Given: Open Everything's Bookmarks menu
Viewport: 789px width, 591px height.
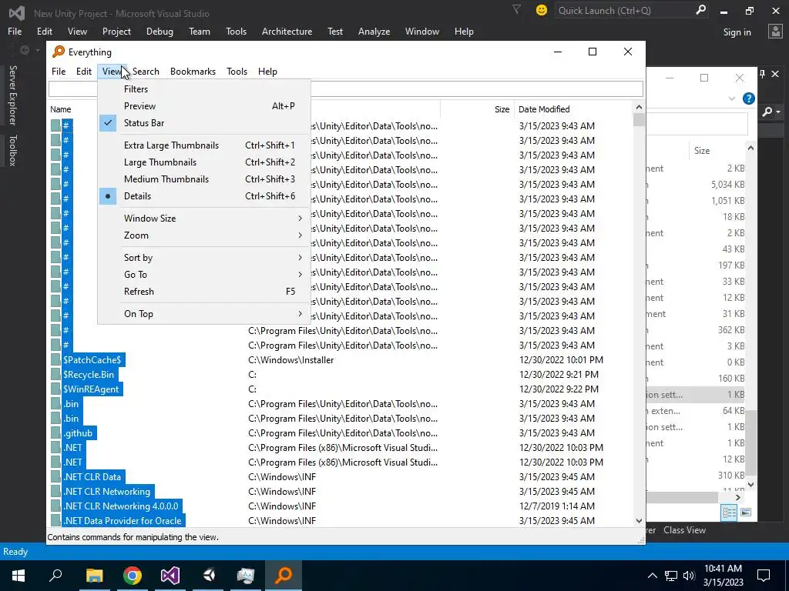Looking at the screenshot, I should [x=193, y=72].
